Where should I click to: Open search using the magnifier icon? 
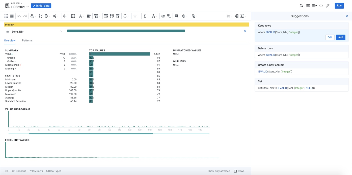[301, 6]
